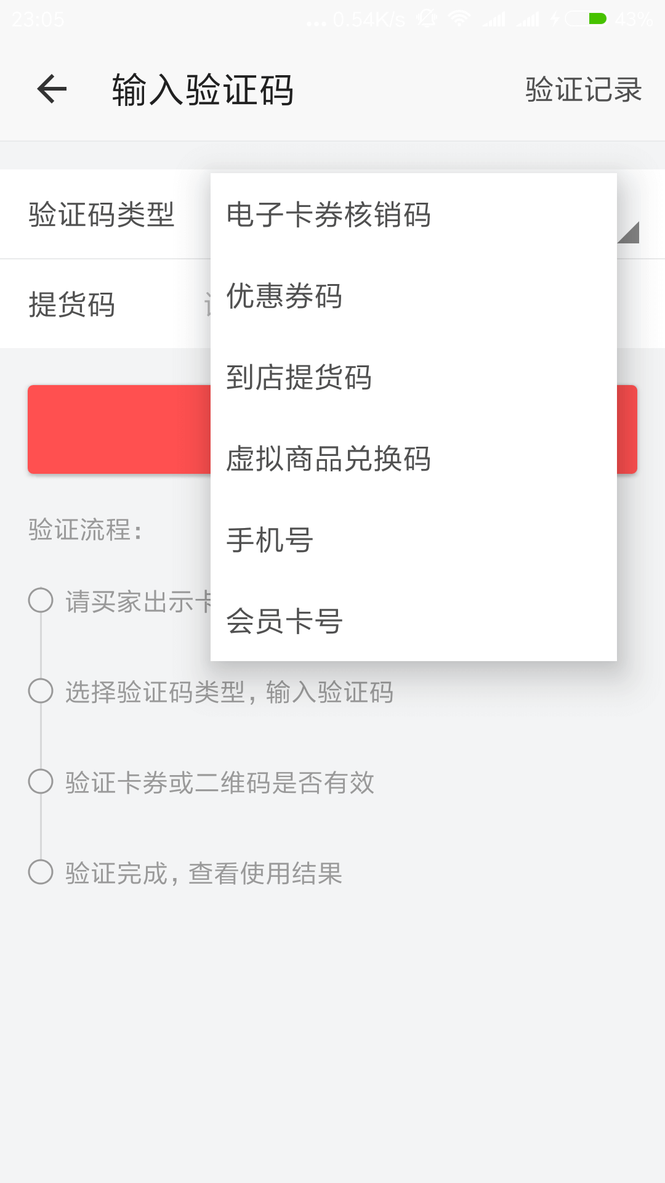Collapse dropdown via the gray triangle arrow
This screenshot has height=1183, width=665.
(x=629, y=233)
